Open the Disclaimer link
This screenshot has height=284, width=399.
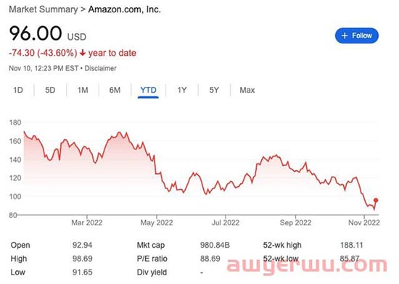(x=100, y=68)
